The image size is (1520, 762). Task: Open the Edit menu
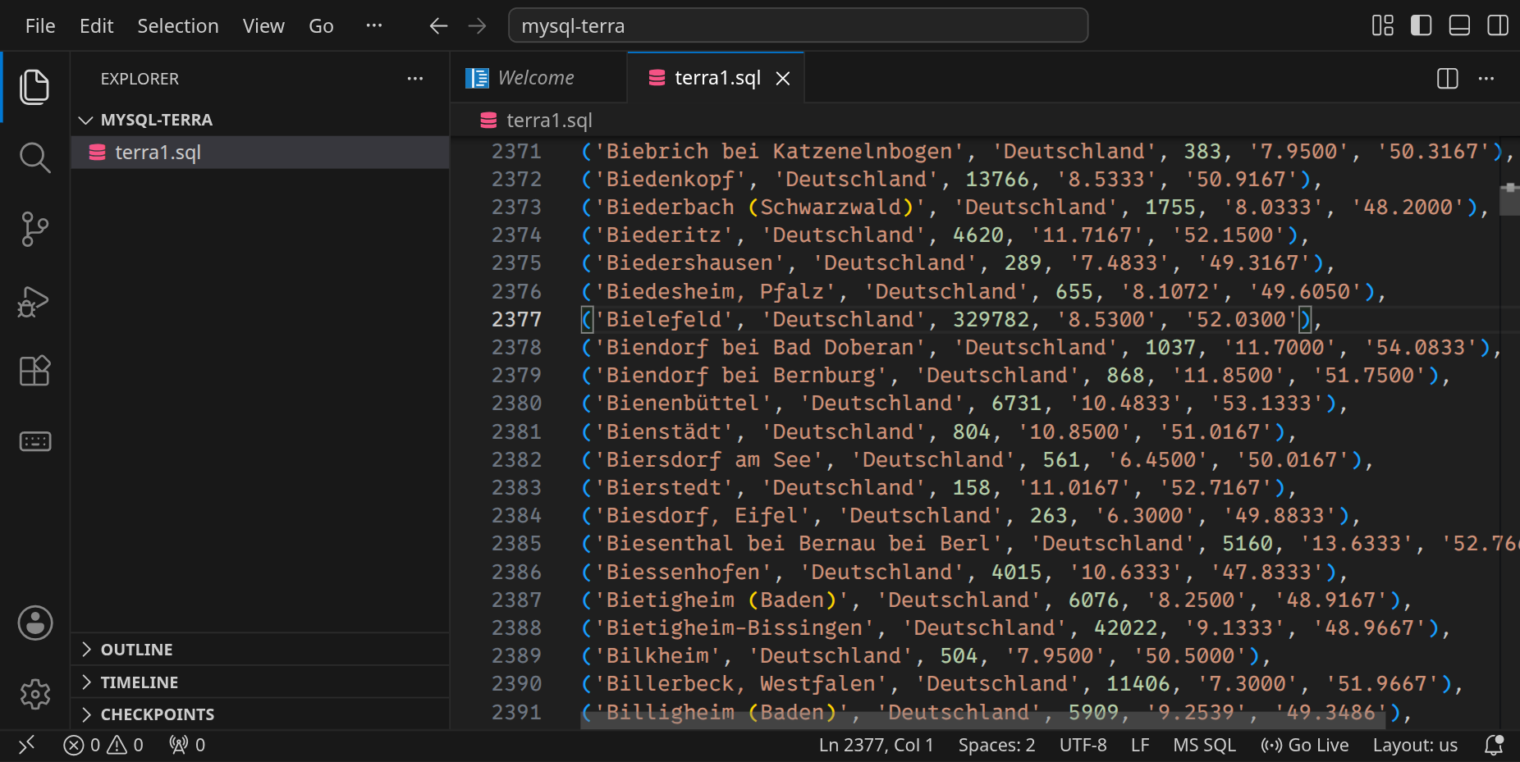(96, 26)
